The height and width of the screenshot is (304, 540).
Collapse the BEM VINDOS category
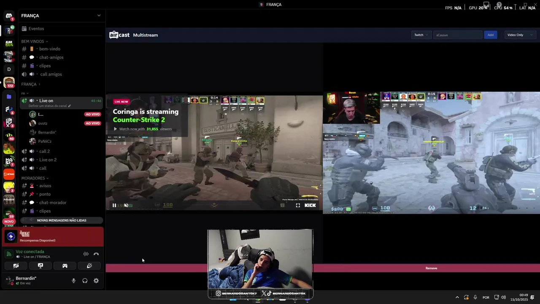tap(35, 41)
